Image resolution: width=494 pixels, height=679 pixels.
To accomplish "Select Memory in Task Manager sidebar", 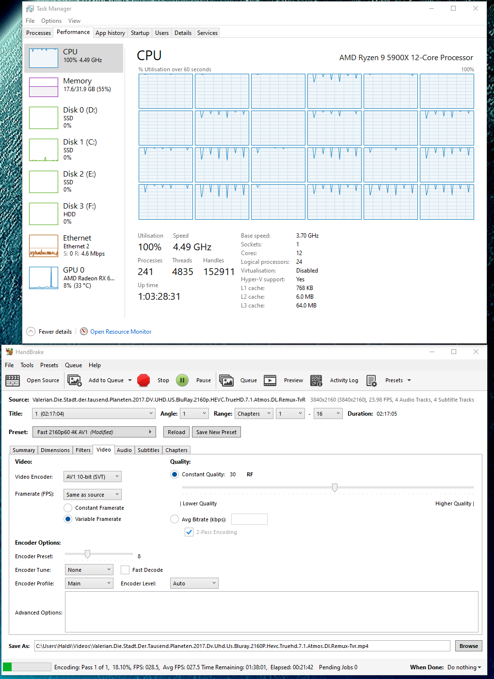I will (x=73, y=86).
